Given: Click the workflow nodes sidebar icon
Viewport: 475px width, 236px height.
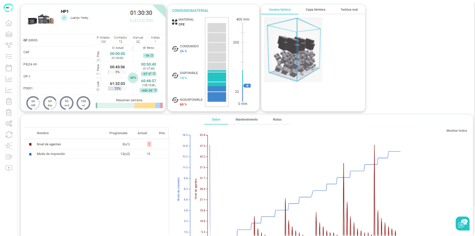Looking at the screenshot, I should (9, 45).
